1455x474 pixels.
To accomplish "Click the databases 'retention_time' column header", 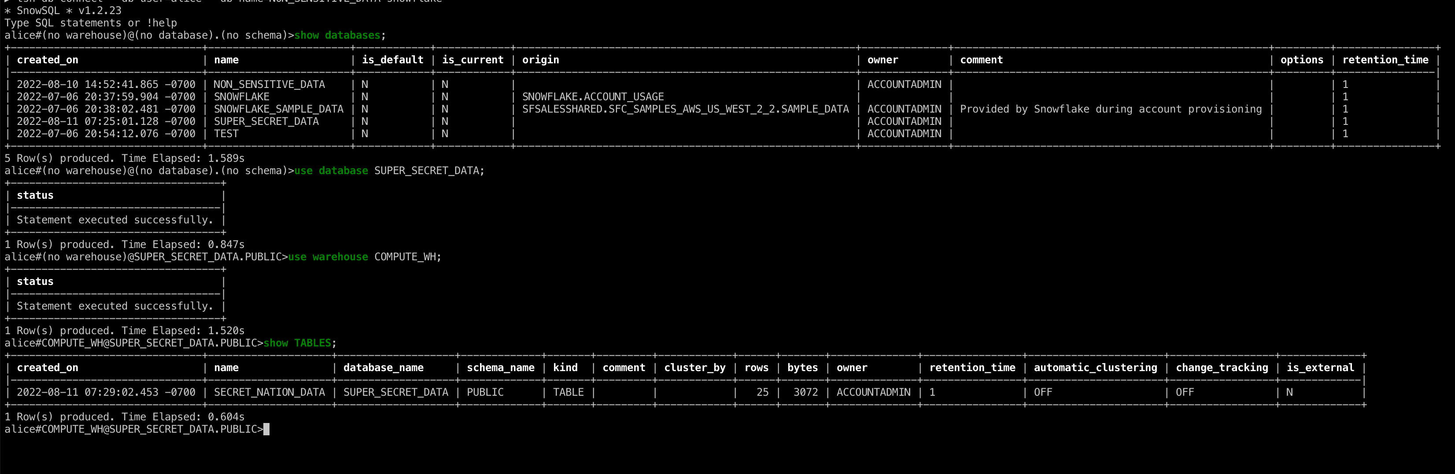I will pyautogui.click(x=1385, y=60).
